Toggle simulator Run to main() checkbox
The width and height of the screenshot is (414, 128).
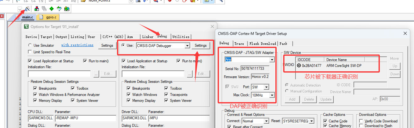point(85,61)
